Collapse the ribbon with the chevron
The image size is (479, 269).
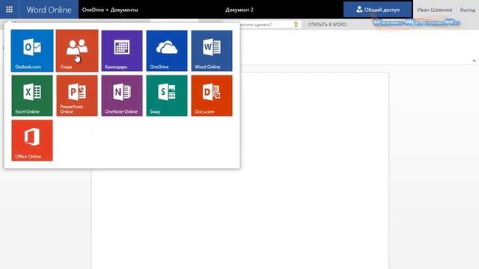click(474, 61)
